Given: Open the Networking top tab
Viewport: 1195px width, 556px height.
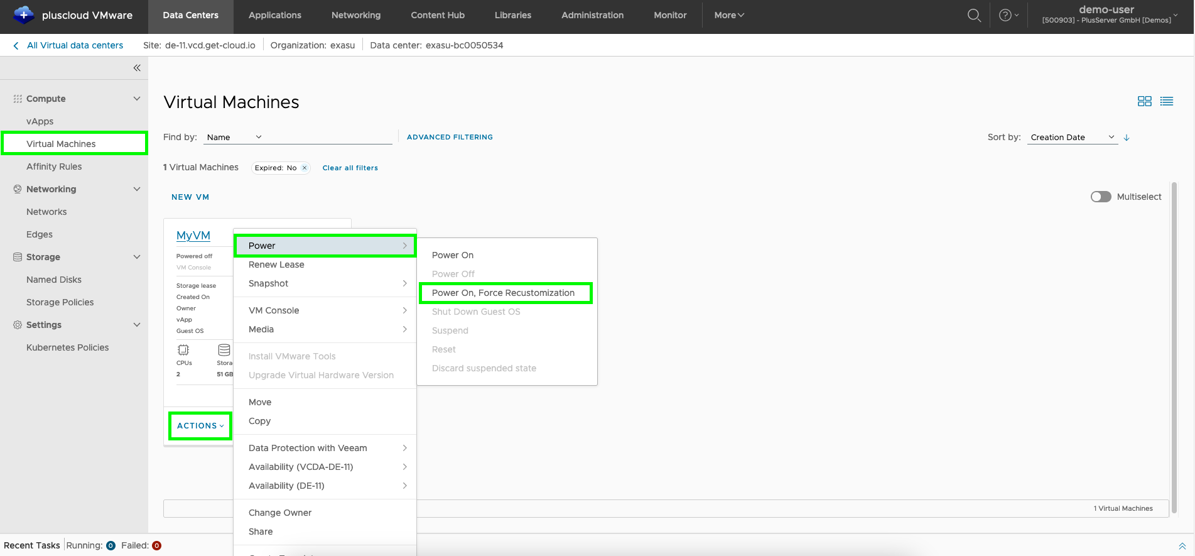Looking at the screenshot, I should [x=356, y=15].
